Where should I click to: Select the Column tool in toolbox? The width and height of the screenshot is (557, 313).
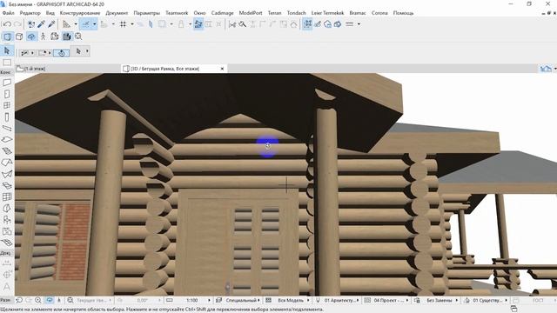[x=7, y=117]
